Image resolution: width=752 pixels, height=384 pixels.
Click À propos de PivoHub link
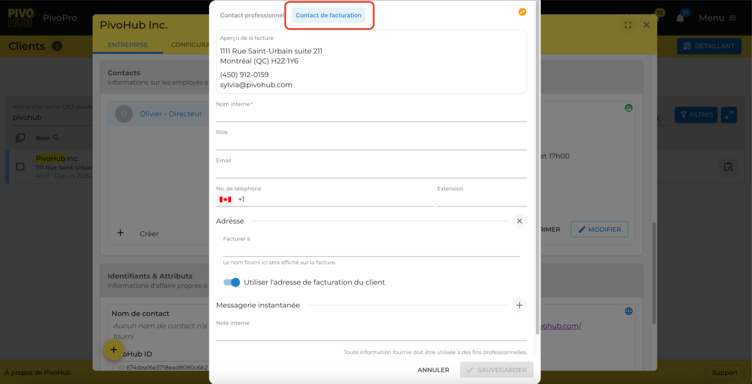tap(38, 372)
